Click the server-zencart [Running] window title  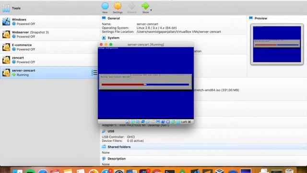[146, 45]
